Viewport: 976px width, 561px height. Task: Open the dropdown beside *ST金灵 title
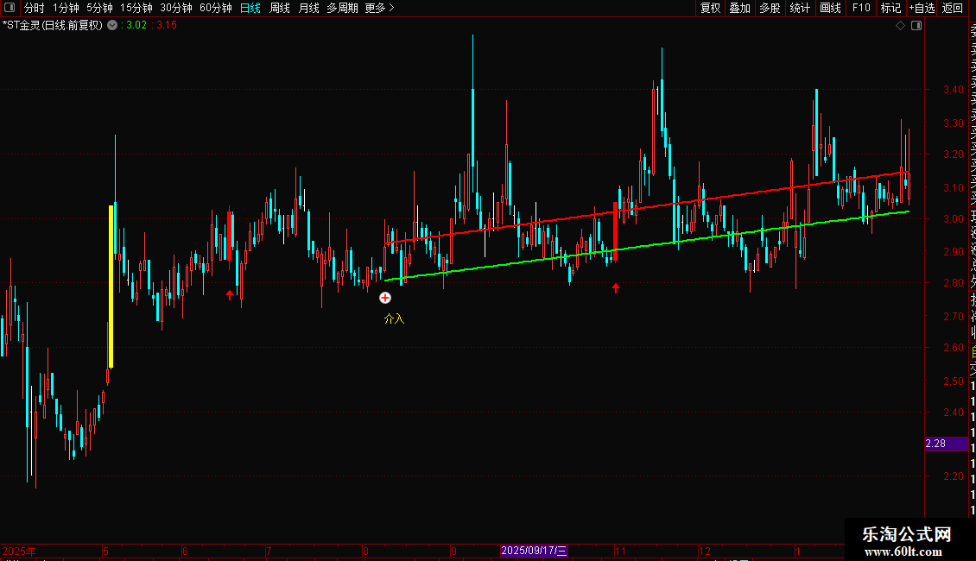pyautogui.click(x=112, y=25)
